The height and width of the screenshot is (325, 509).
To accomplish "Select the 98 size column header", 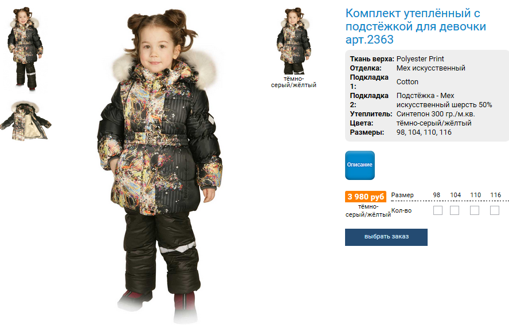I will (437, 195).
